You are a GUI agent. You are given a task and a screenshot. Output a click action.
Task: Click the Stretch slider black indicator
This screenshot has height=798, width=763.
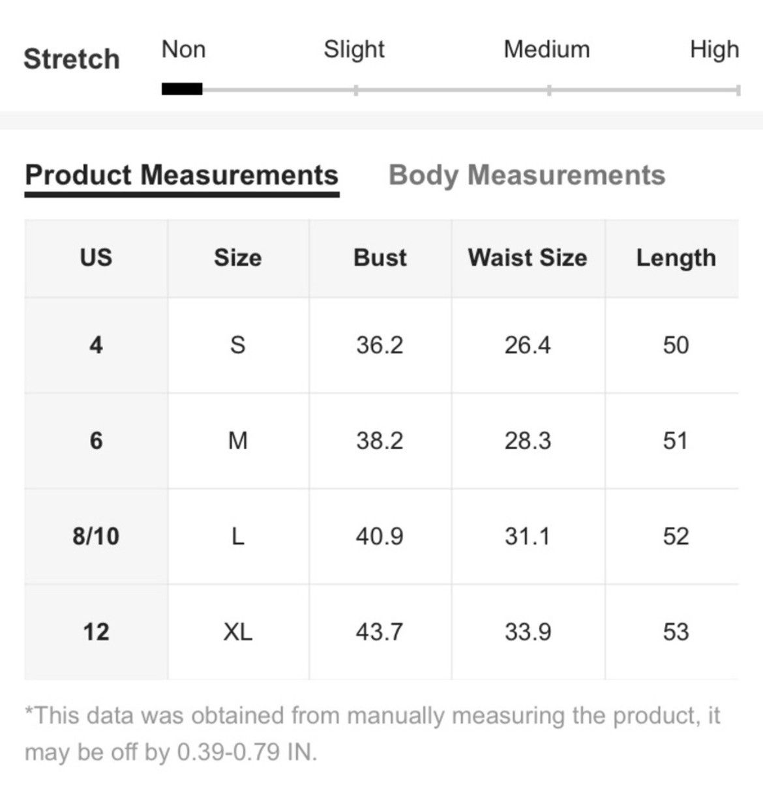182,89
